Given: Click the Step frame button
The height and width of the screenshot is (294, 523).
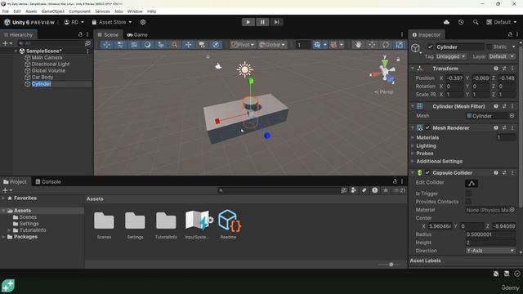Looking at the screenshot, I should tap(276, 22).
